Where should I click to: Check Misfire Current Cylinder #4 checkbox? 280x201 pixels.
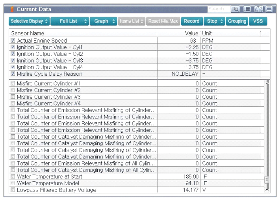click(13, 103)
